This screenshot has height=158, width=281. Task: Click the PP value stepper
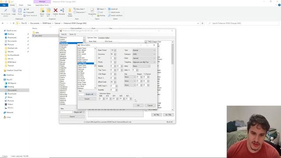115,58
